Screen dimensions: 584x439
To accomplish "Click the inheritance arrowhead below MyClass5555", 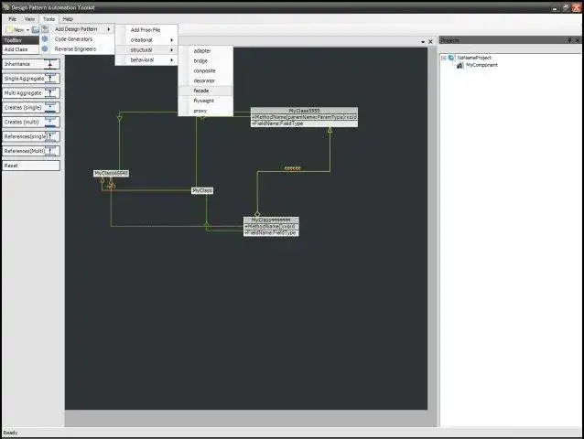I will pyautogui.click(x=330, y=130).
